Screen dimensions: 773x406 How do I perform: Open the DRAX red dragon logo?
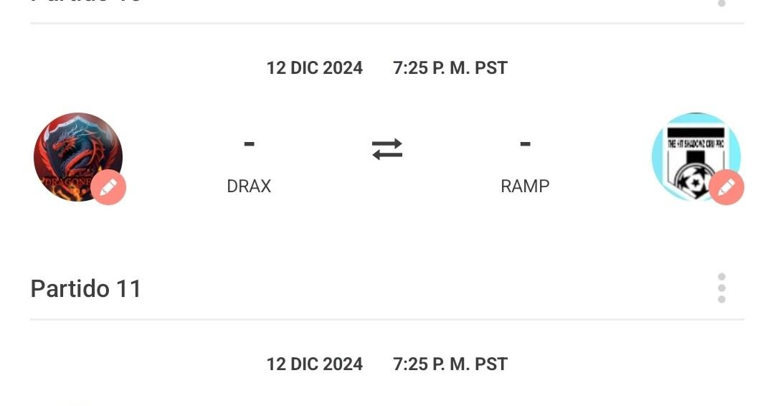point(72,151)
